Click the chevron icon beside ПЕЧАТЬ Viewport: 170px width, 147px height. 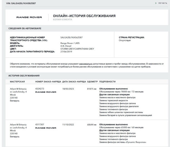coord(156,3)
